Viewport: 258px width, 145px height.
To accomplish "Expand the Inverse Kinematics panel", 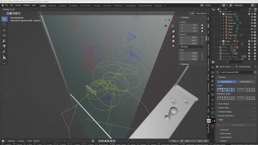I will [x=226, y=116].
